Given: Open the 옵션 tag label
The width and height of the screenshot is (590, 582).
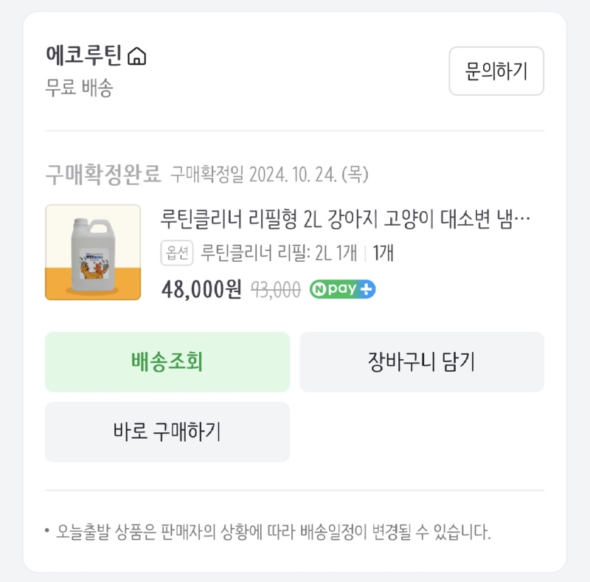Looking at the screenshot, I should pos(177,253).
